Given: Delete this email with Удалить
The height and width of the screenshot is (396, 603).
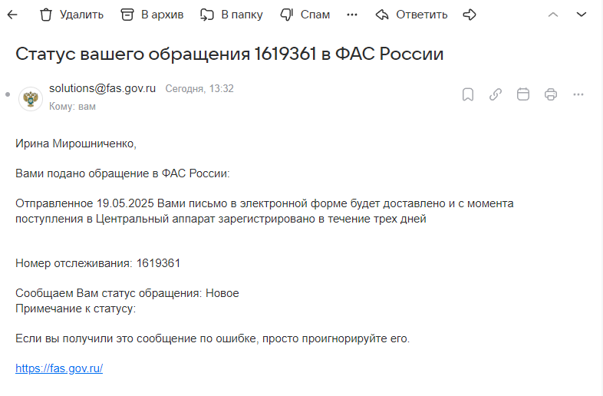Looking at the screenshot, I should (71, 15).
